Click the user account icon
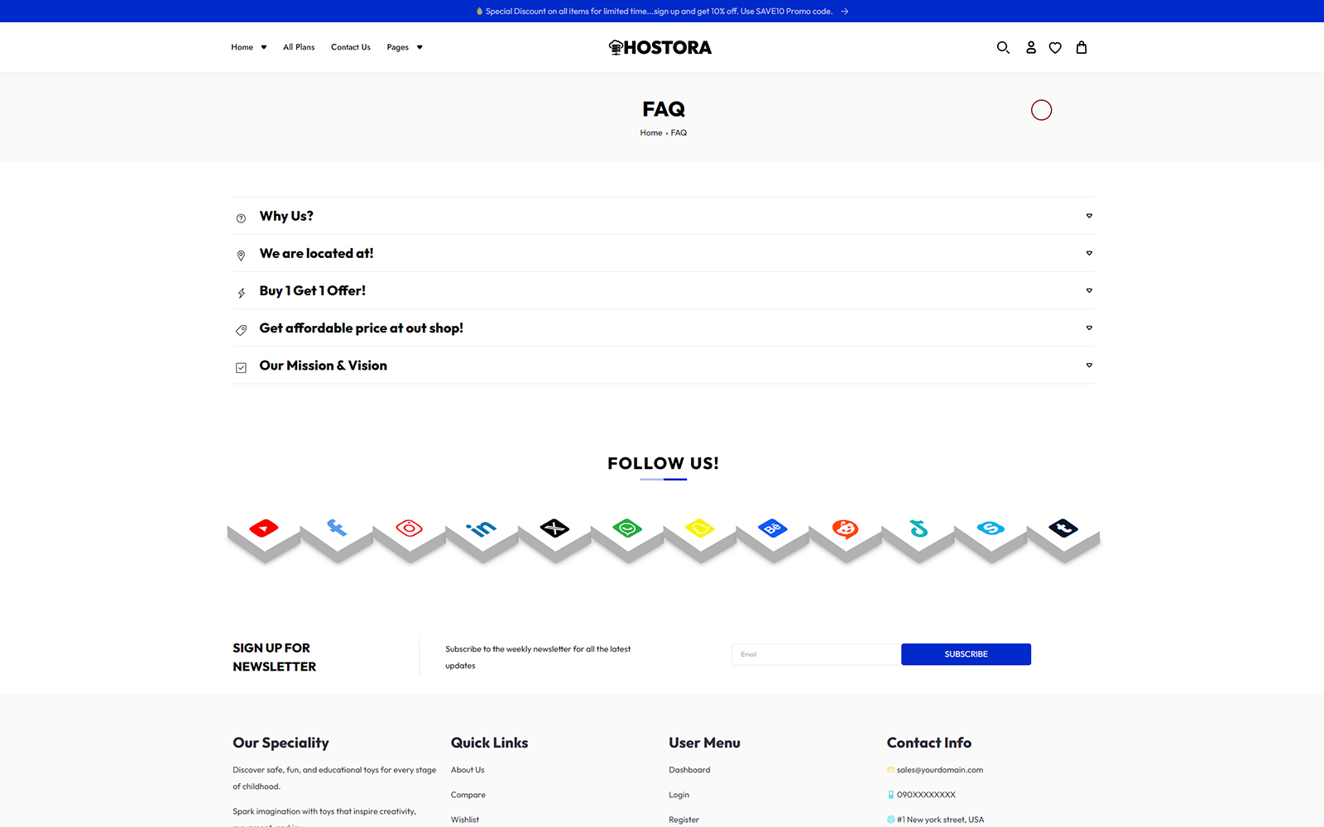Screen dimensions: 1324x827 [x=1031, y=48]
